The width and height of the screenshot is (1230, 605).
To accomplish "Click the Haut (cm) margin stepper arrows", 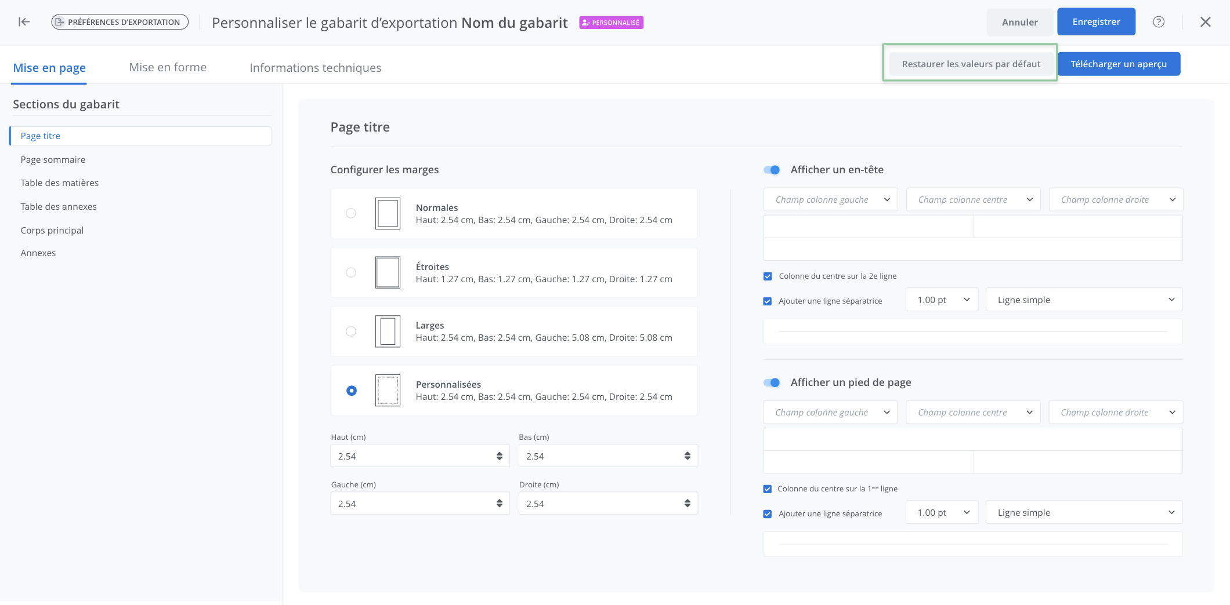I will tap(499, 456).
